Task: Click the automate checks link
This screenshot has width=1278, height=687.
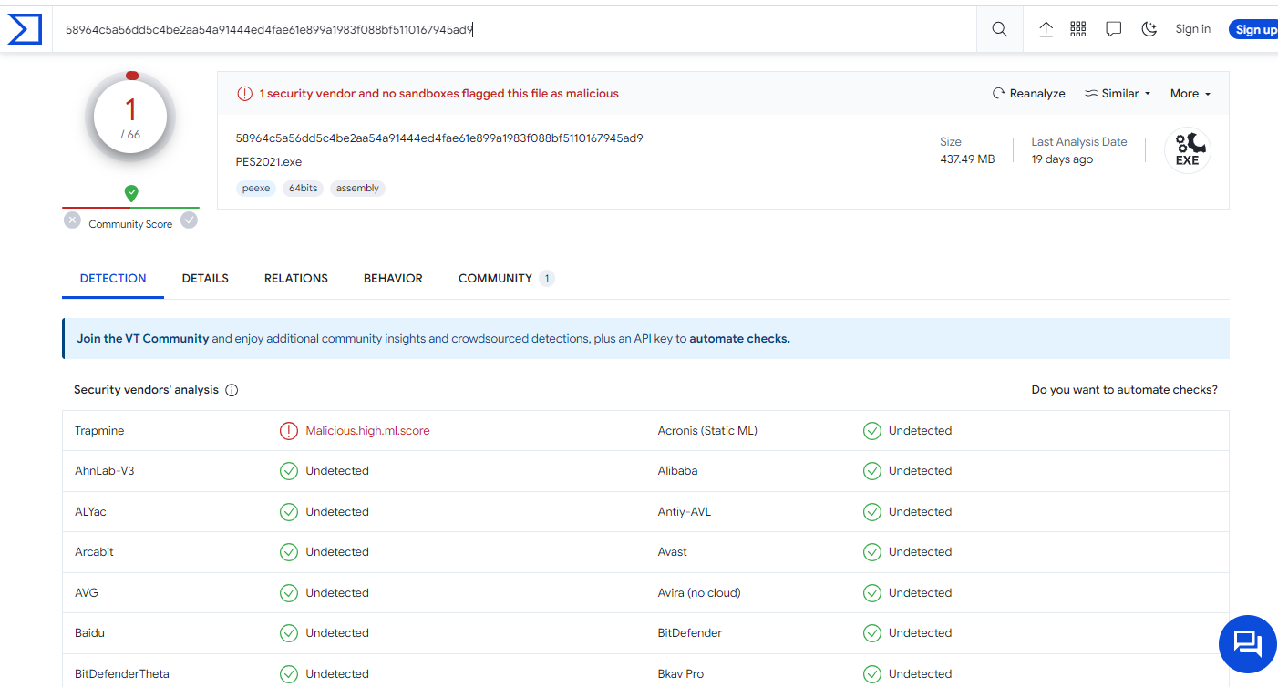Action: (739, 339)
